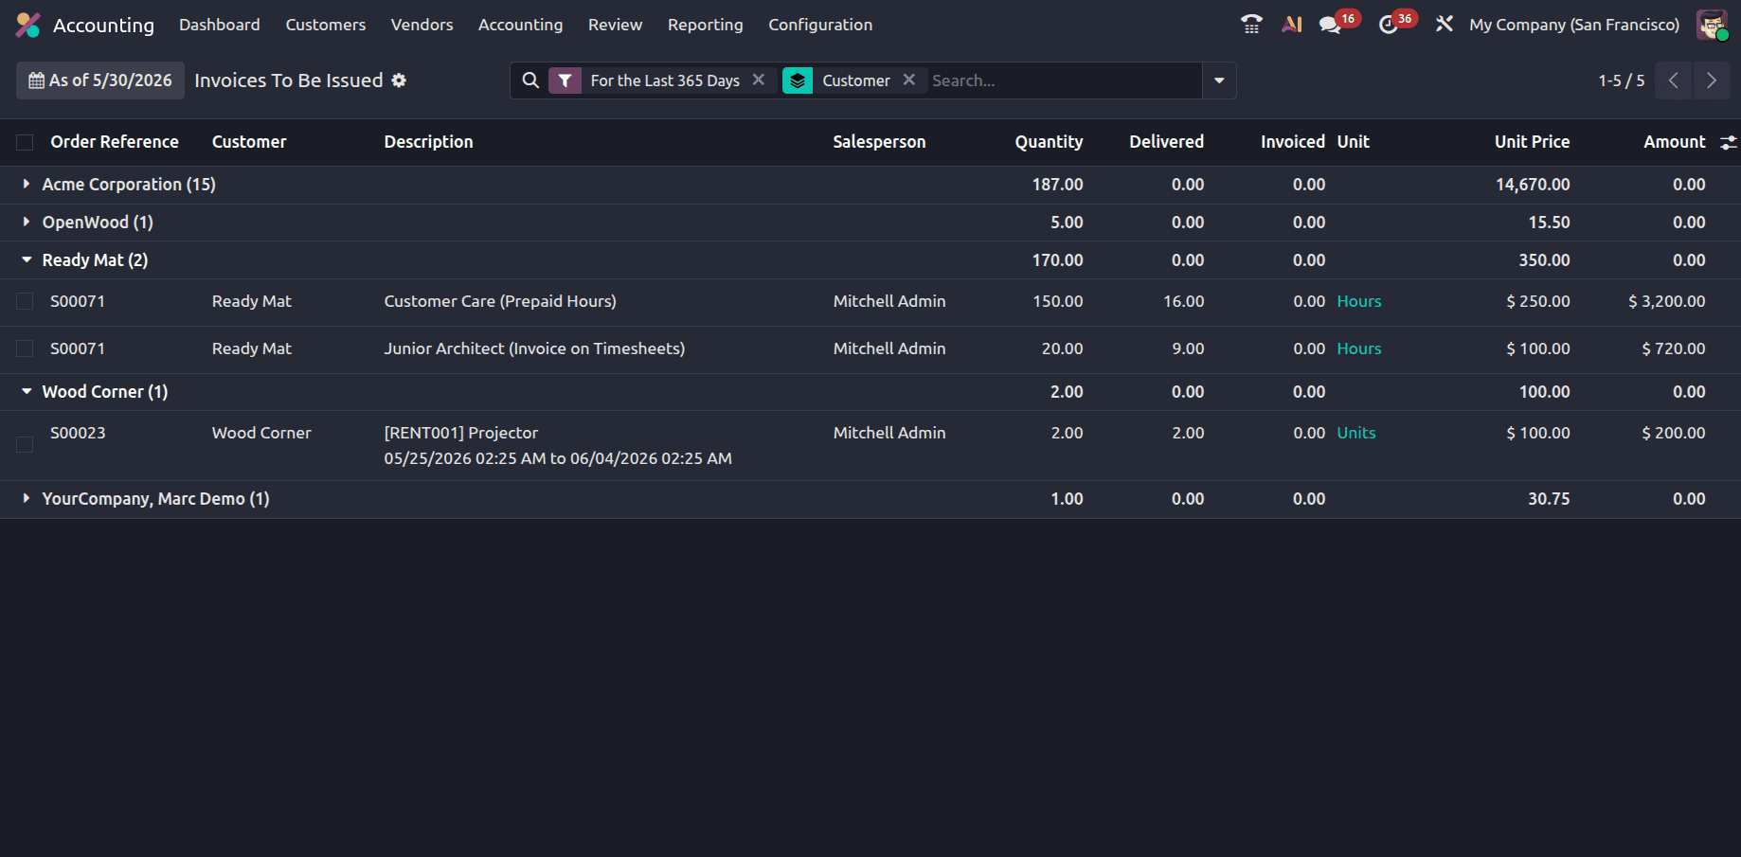Viewport: 1741px width, 857px height.
Task: Click the Customer Care (Prepaid Hours) description
Action: [500, 301]
